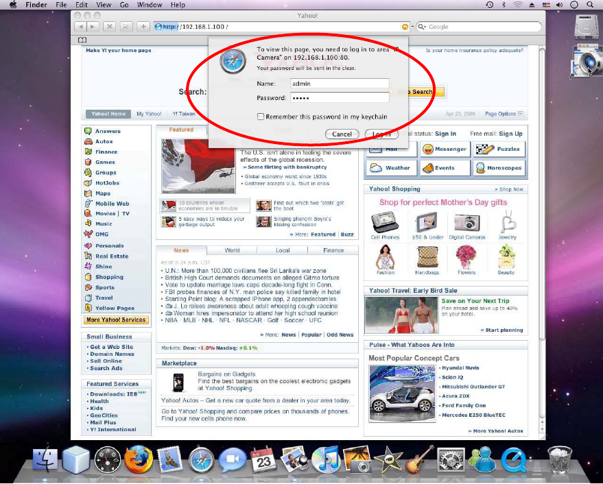This screenshot has height=484, width=603.
Task: Launch iMovie star icon in Dock
Action: [388, 460]
